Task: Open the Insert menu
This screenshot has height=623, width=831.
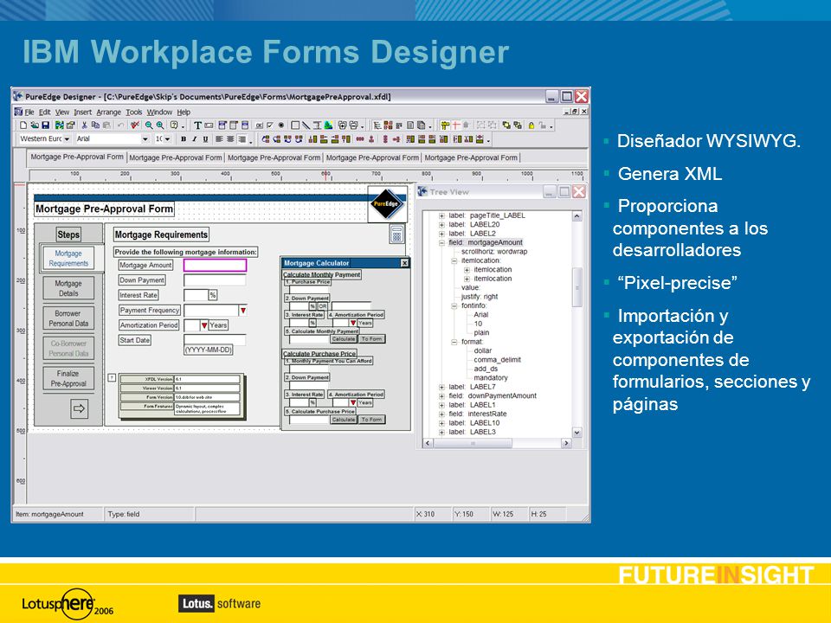Action: 83,112
